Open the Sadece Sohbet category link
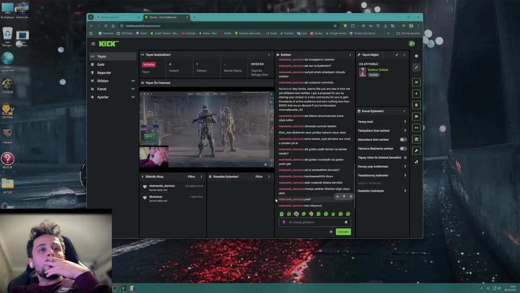The width and height of the screenshot is (520, 293). click(378, 70)
